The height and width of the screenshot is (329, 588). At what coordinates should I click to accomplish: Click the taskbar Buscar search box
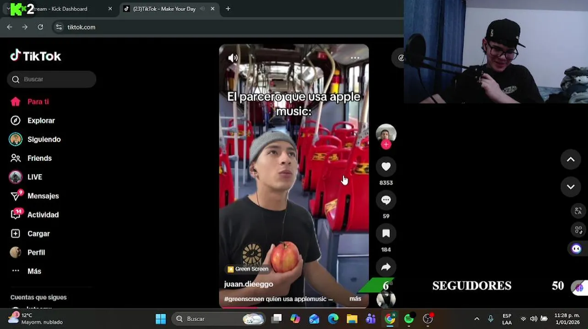point(219,318)
